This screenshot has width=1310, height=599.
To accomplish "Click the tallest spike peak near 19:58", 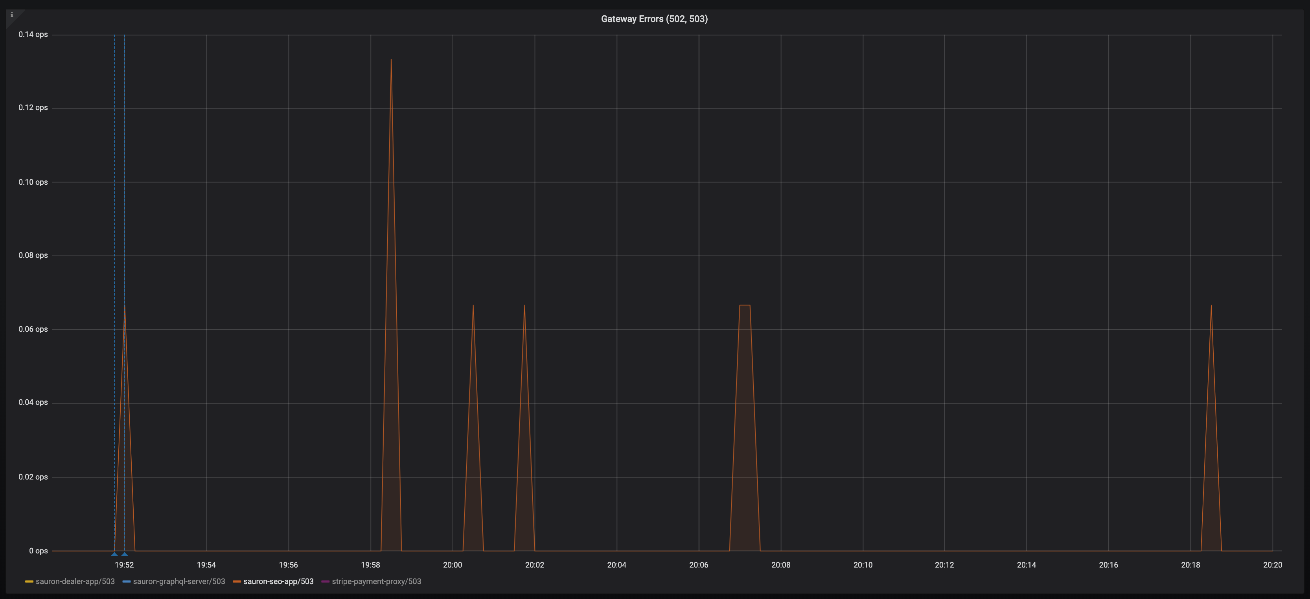I will point(391,60).
